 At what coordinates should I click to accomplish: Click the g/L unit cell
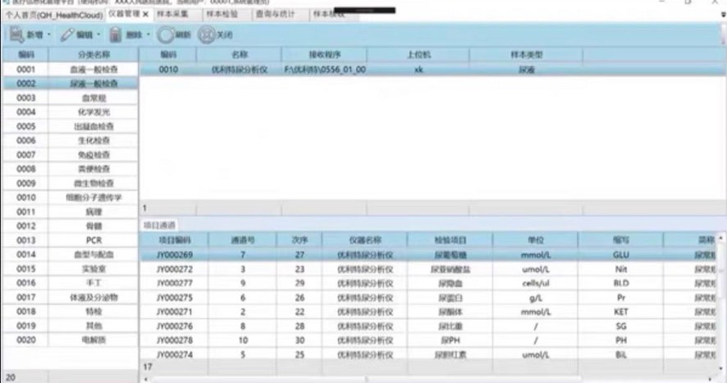pyautogui.click(x=536, y=298)
